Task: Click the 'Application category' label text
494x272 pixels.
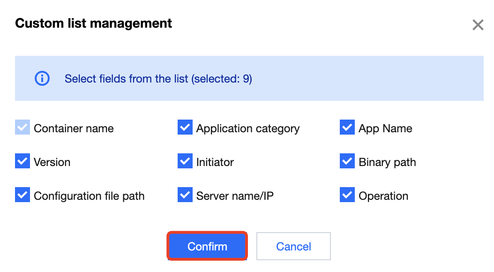Action: (x=247, y=128)
